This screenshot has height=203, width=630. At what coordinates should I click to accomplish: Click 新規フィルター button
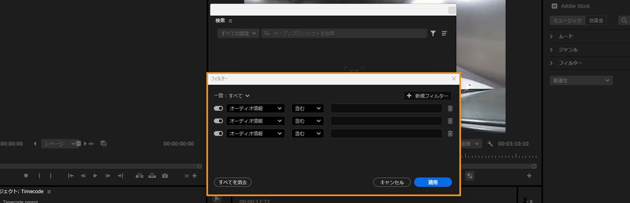tap(428, 96)
